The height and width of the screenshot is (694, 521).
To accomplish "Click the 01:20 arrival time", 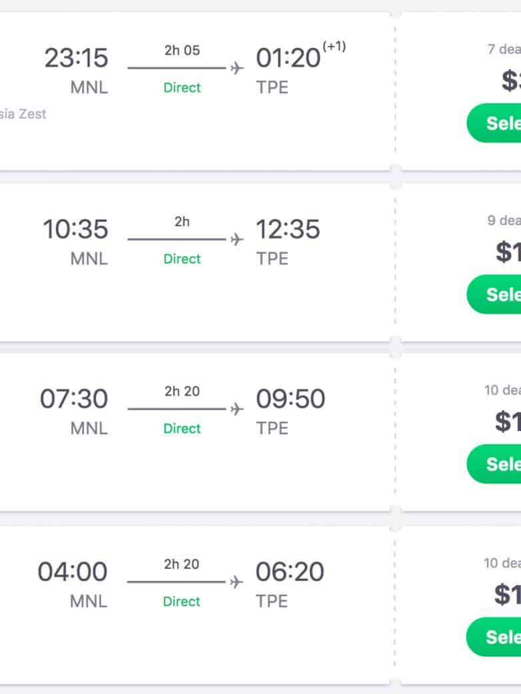I will [288, 59].
